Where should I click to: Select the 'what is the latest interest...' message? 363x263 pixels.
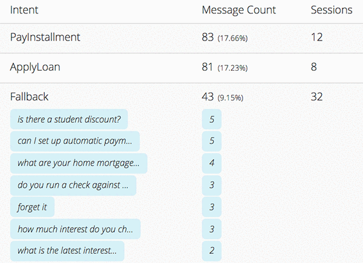[x=71, y=250]
